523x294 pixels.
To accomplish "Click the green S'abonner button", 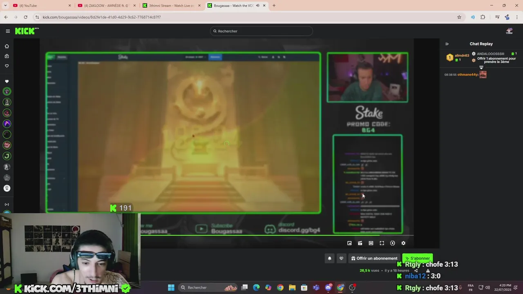I will tap(418, 258).
